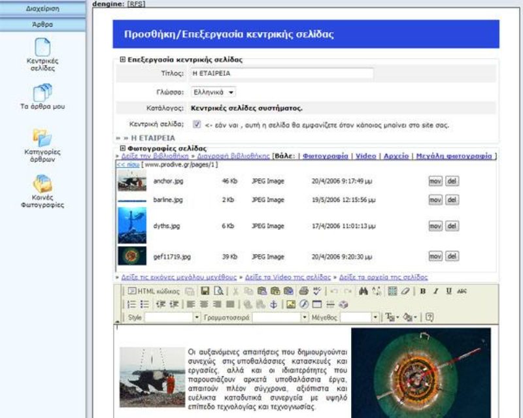Click del button for anchor.jpg
Screen dimensions: 523x418
click(452, 181)
